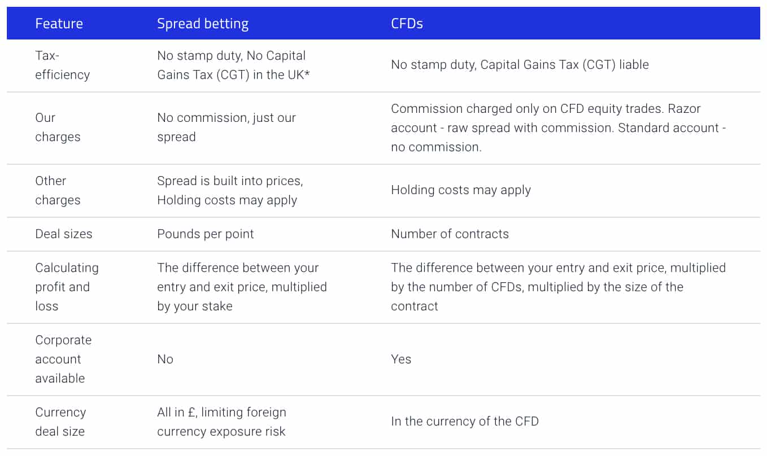Click the 'Pounds per point' cell
The width and height of the screenshot is (767, 456).
[x=206, y=234]
